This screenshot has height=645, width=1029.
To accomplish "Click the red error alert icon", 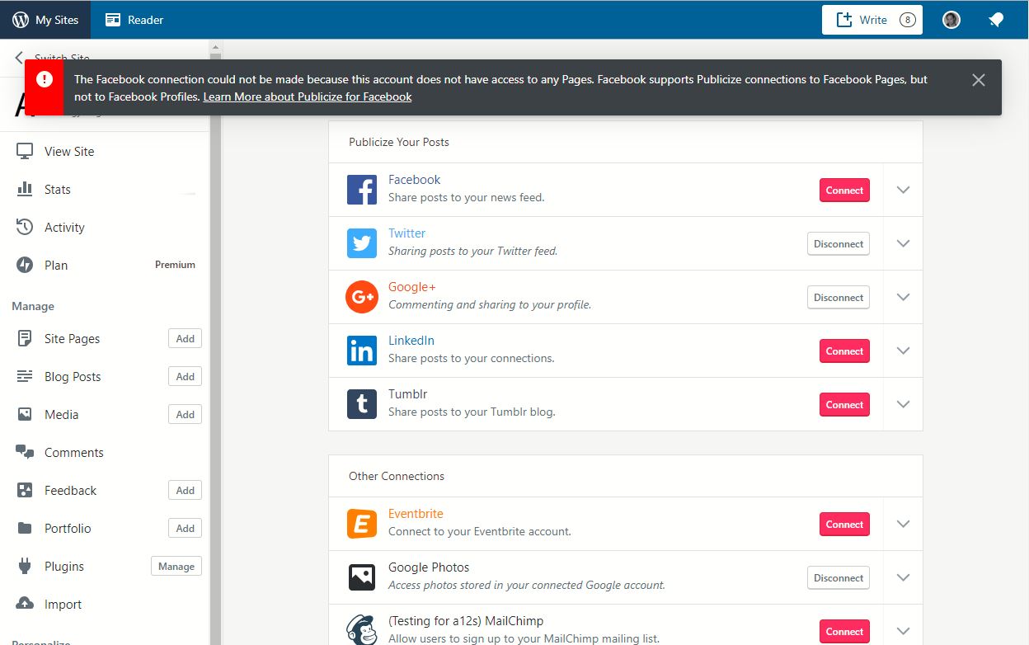I will 45,79.
